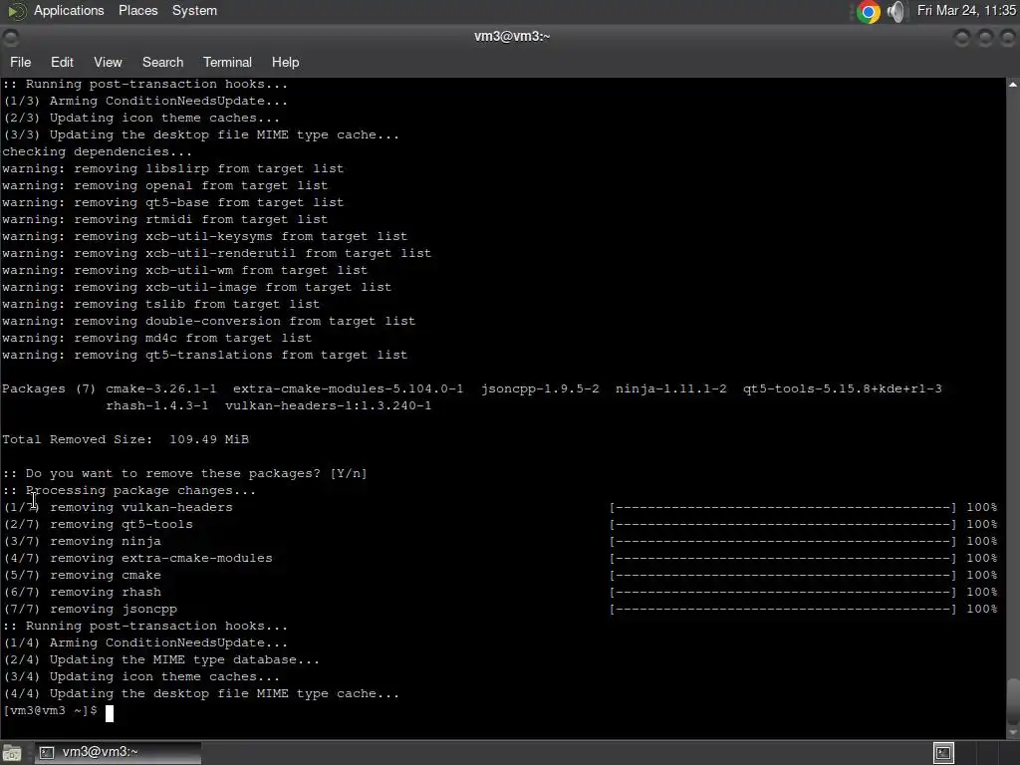
Task: Open the File menu
Action: (x=20, y=62)
